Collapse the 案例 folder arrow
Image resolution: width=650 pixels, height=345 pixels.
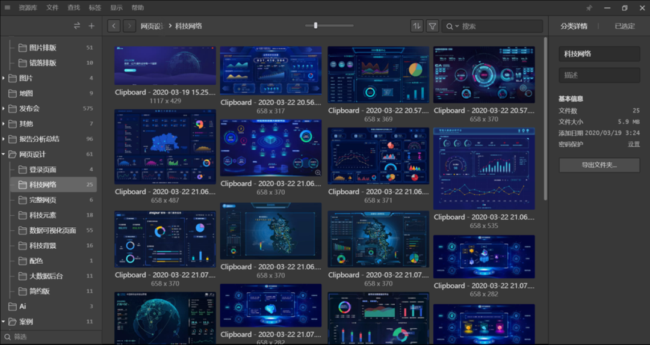coord(4,322)
